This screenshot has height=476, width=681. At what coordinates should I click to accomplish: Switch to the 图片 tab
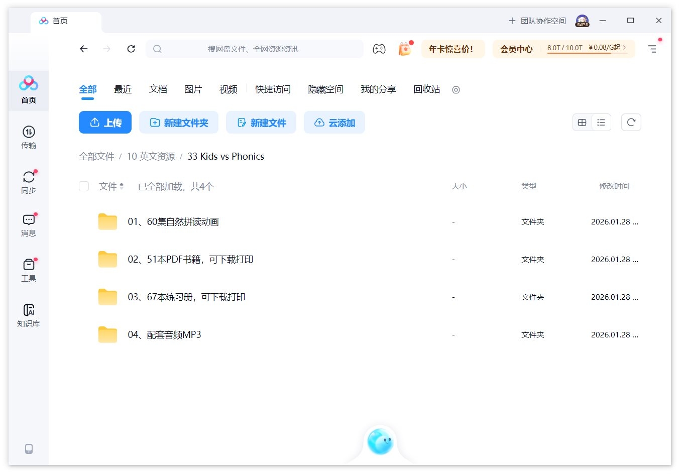point(193,89)
